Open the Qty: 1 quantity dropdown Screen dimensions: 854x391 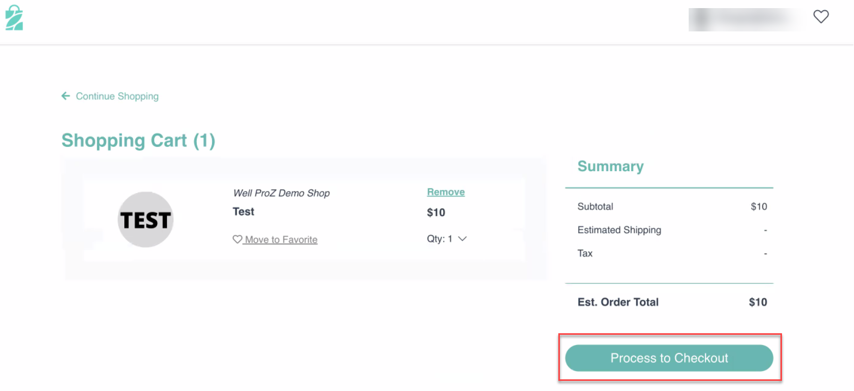point(446,239)
